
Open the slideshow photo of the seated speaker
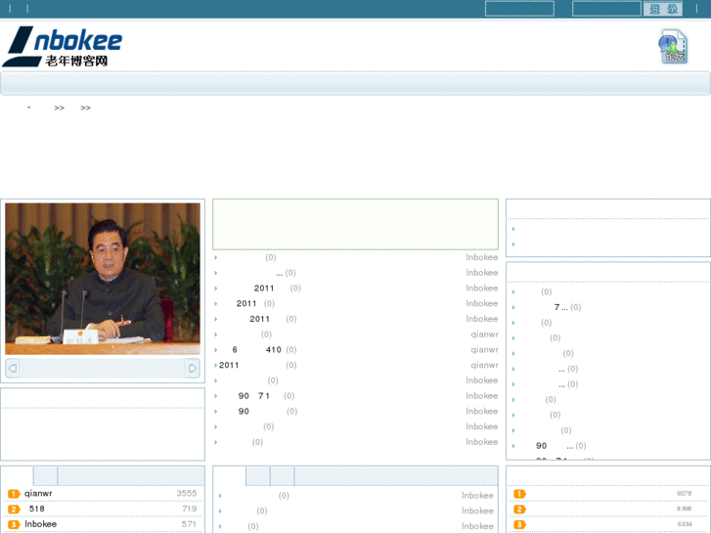(103, 279)
